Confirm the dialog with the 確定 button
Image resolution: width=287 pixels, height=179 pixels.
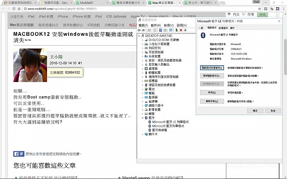click(x=255, y=111)
